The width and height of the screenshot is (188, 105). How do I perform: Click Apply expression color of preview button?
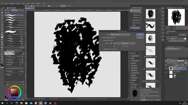click(x=177, y=41)
